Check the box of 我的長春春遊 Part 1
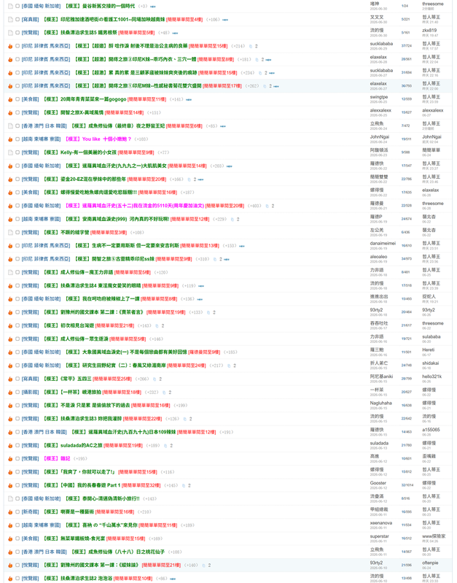The height and width of the screenshot is (583, 457). pos(17,485)
